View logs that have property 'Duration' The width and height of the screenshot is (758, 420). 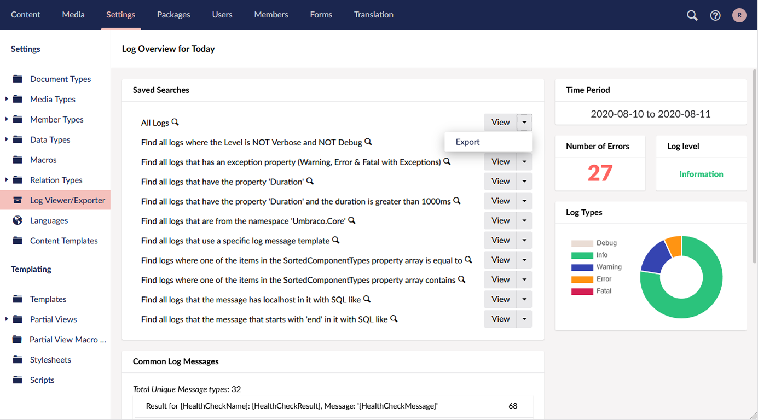tap(500, 181)
